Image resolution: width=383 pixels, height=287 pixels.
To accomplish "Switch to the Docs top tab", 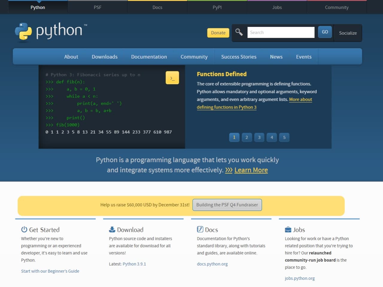I will pos(157,7).
